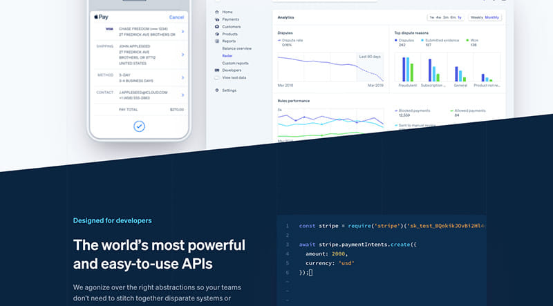This screenshot has width=553, height=306.
Task: Select the 1w time range
Action: click(x=431, y=17)
